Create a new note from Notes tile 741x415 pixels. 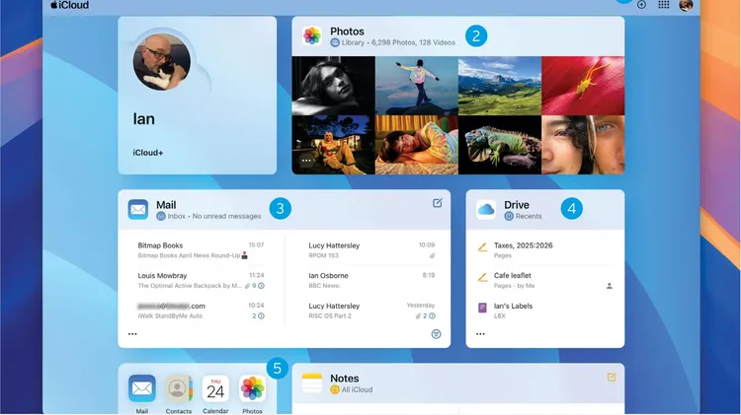611,377
